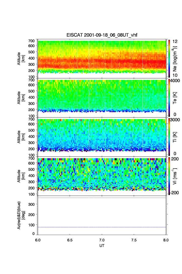Viewport: 182px width, 274px height.
Task: Click the UT x-axis label
Action: [102, 246]
